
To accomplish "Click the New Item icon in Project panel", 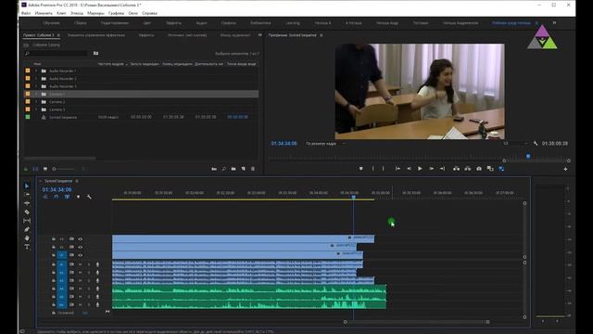I will pyautogui.click(x=243, y=169).
